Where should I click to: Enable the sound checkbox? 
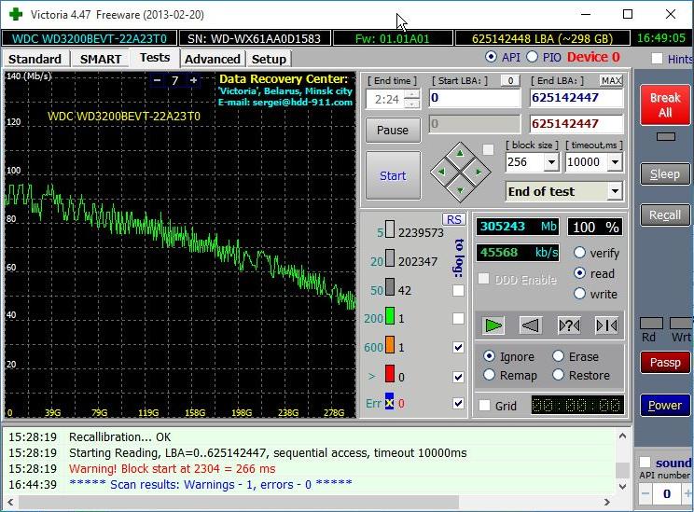(x=645, y=463)
